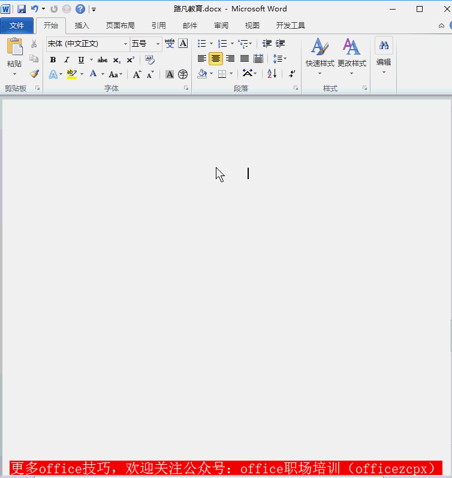Toggle Italic formatting
The image size is (452, 478).
point(67,60)
